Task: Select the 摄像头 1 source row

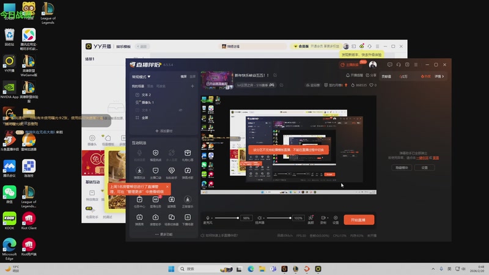Action: click(164, 102)
